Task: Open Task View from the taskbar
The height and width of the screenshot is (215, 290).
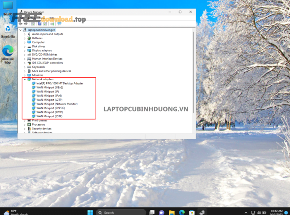Action: click(152, 212)
